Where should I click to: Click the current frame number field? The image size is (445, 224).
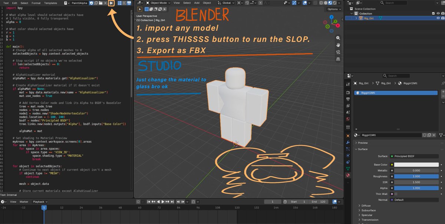click(x=273, y=202)
